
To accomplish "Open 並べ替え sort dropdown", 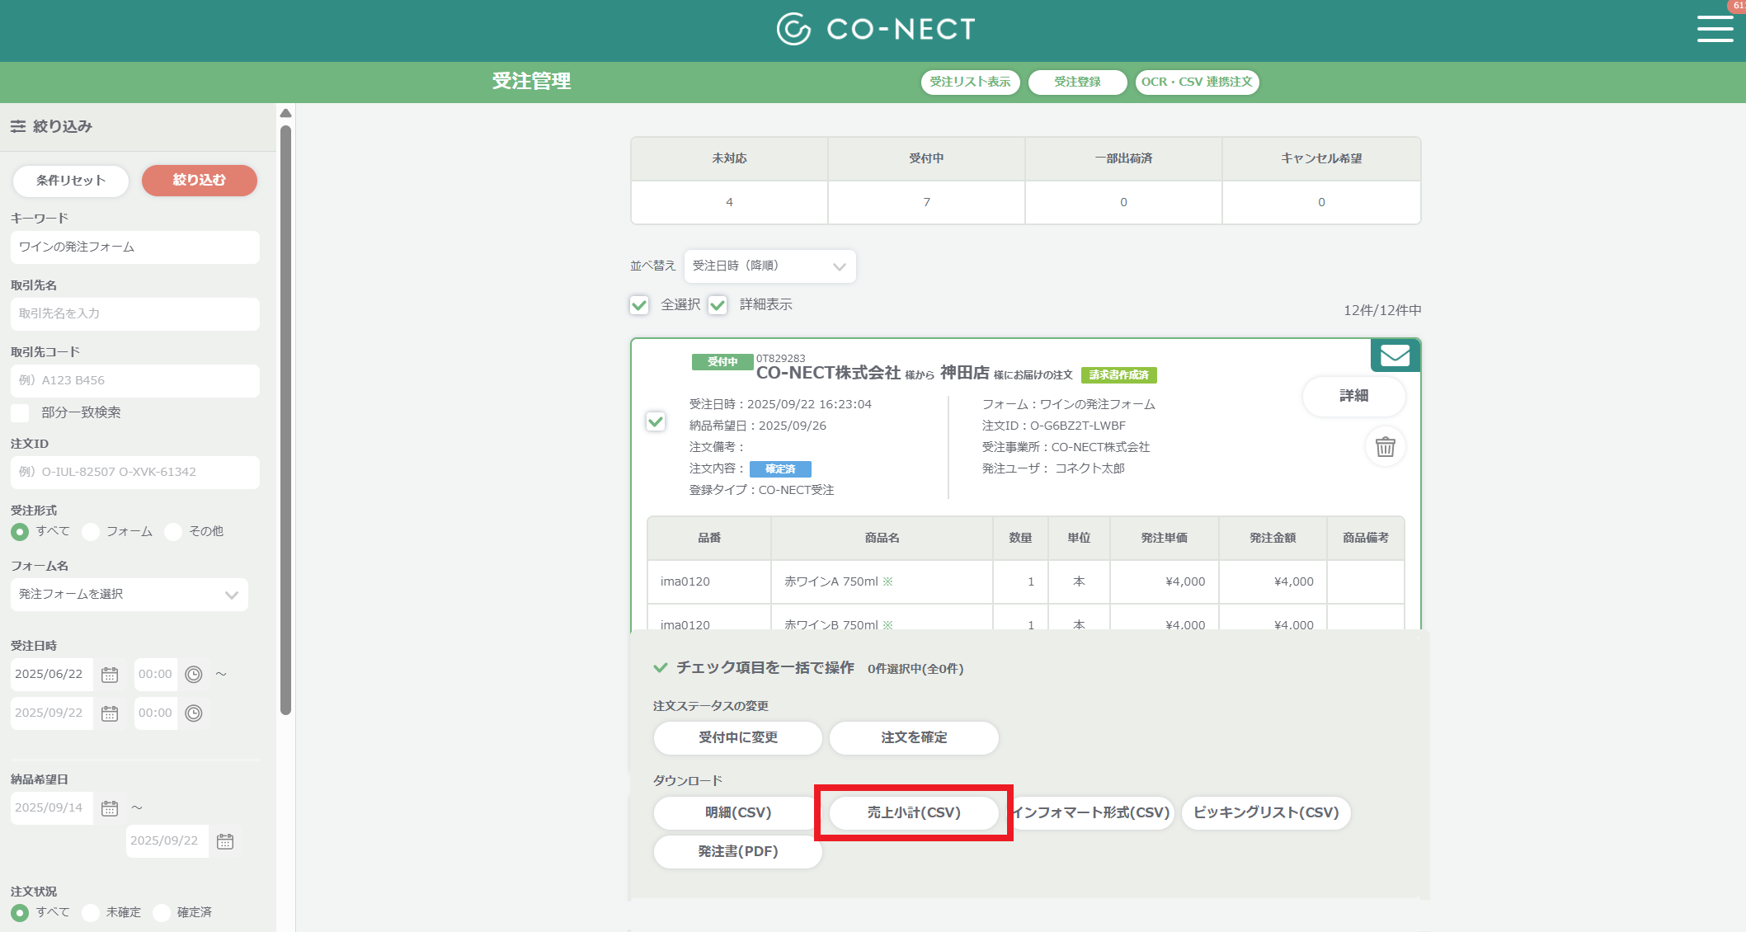I will 769,266.
